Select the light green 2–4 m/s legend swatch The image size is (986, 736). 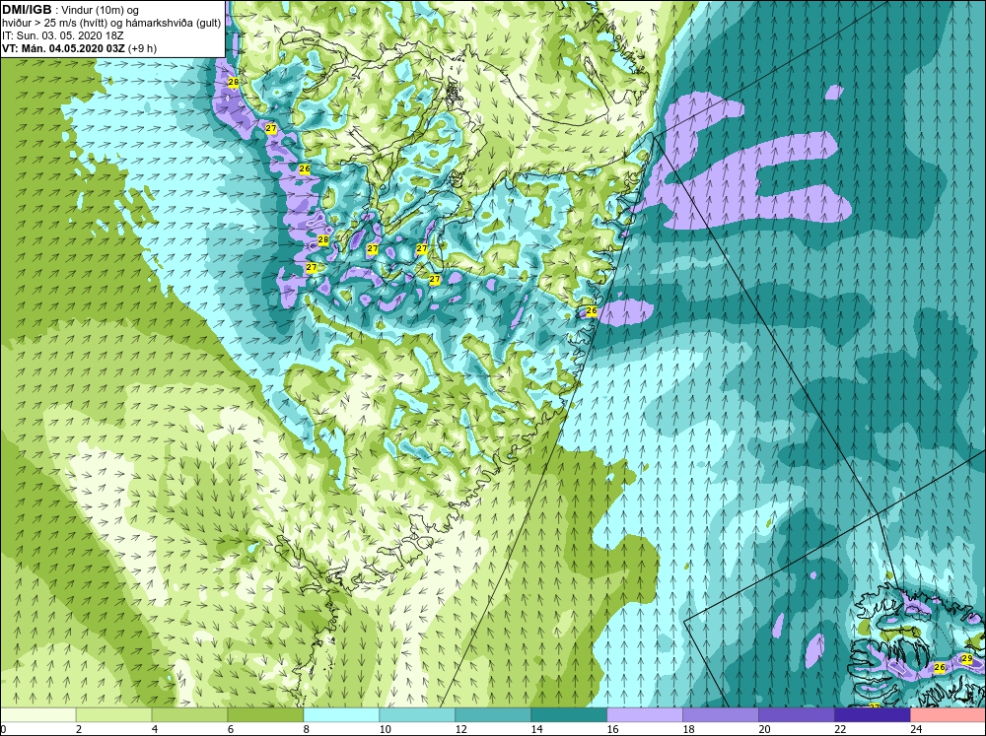[x=113, y=714]
